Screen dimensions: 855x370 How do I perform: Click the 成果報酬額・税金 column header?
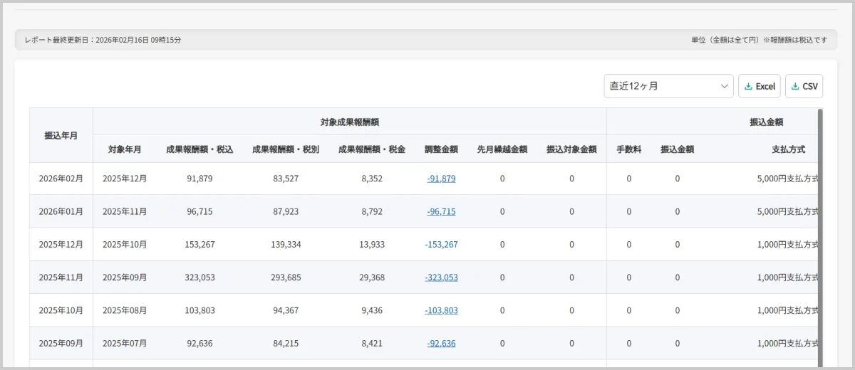[x=372, y=149]
